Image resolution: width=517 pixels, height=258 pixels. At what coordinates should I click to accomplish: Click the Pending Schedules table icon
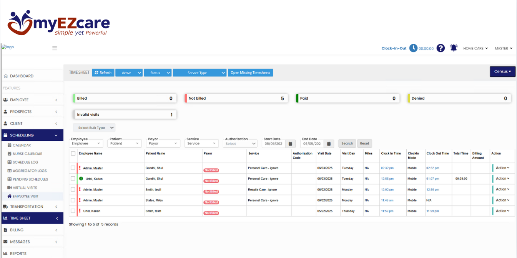(x=10, y=179)
